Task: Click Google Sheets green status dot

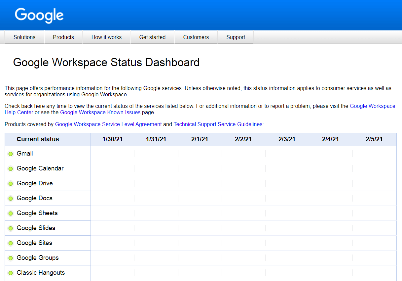Action: pyautogui.click(x=11, y=213)
